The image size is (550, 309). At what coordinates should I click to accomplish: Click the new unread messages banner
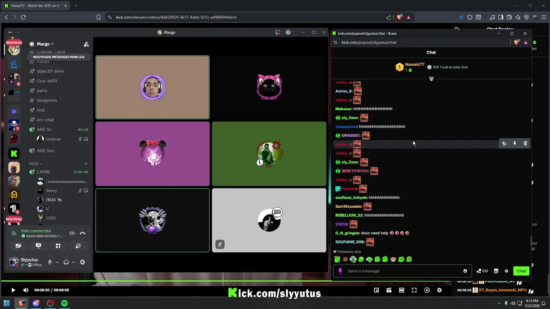point(59,57)
